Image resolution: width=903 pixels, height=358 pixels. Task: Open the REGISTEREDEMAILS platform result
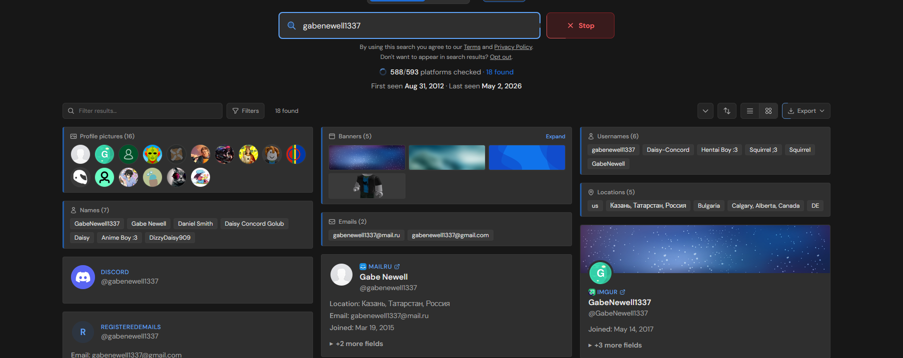click(131, 327)
